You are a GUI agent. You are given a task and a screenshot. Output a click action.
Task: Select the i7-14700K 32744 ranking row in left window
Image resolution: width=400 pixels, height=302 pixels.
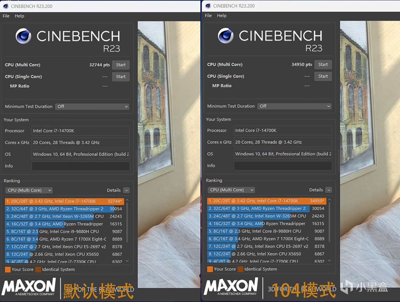(64, 201)
